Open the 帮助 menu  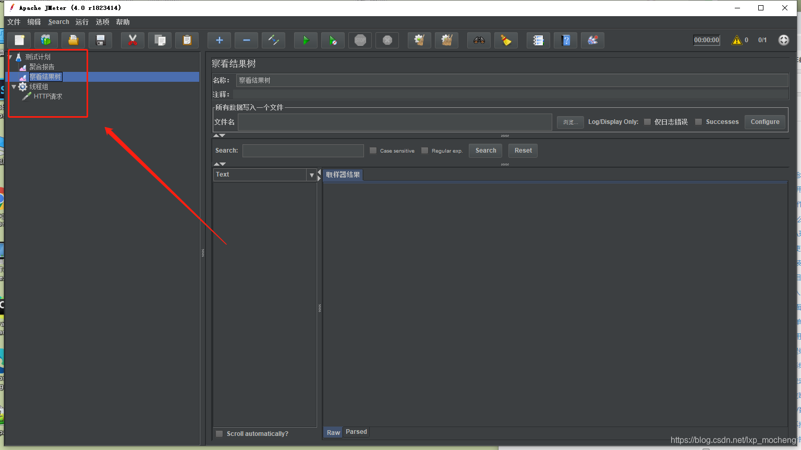click(x=123, y=22)
